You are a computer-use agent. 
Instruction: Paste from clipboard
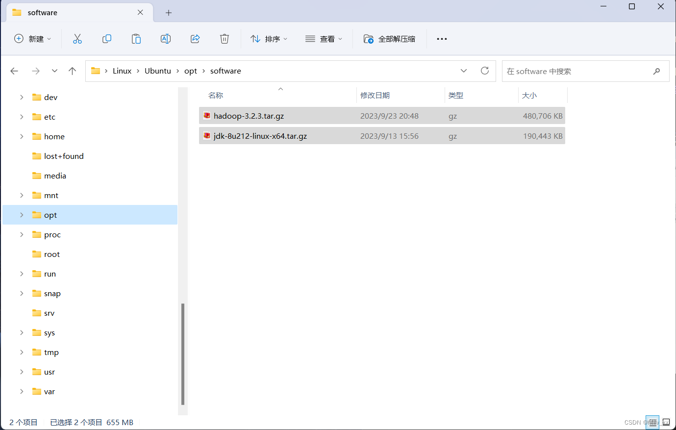136,39
